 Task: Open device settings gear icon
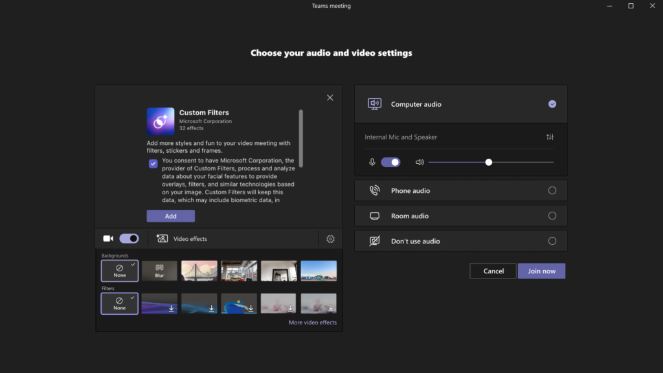pyautogui.click(x=330, y=239)
